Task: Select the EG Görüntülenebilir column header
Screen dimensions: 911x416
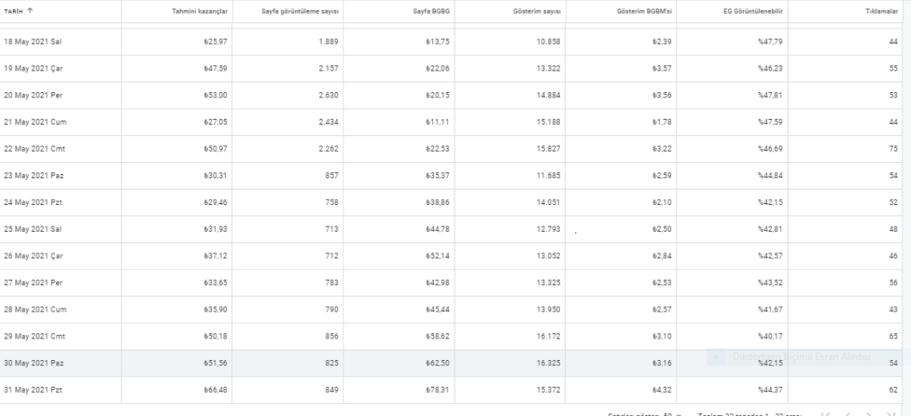Action: coord(752,11)
